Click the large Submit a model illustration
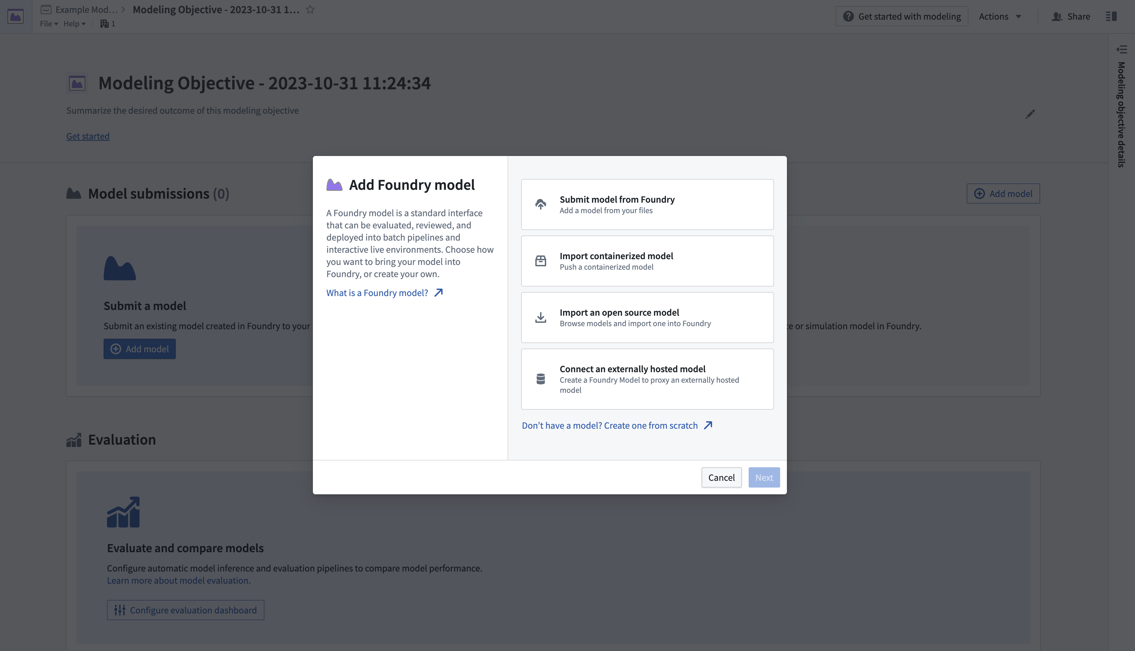 pyautogui.click(x=120, y=268)
